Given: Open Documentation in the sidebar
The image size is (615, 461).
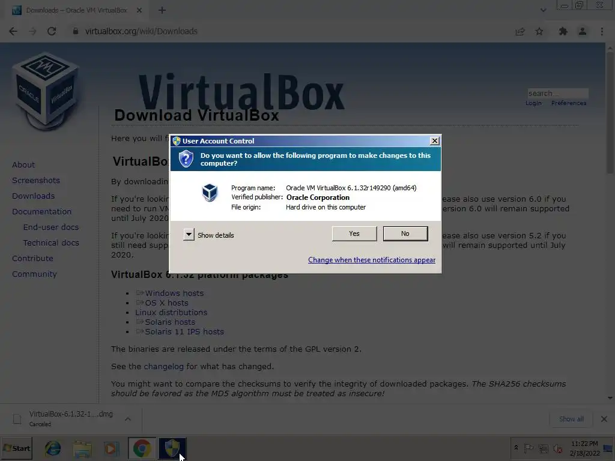Looking at the screenshot, I should [x=42, y=212].
